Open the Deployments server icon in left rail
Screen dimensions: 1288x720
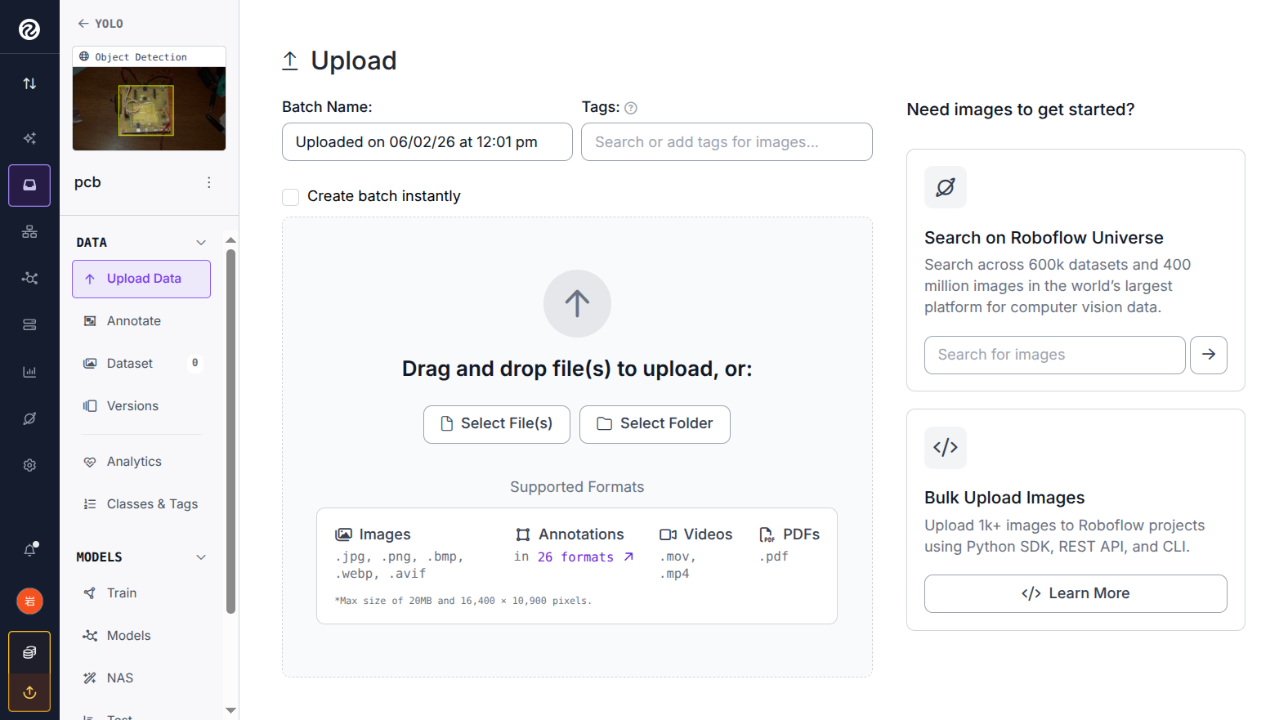tap(29, 325)
